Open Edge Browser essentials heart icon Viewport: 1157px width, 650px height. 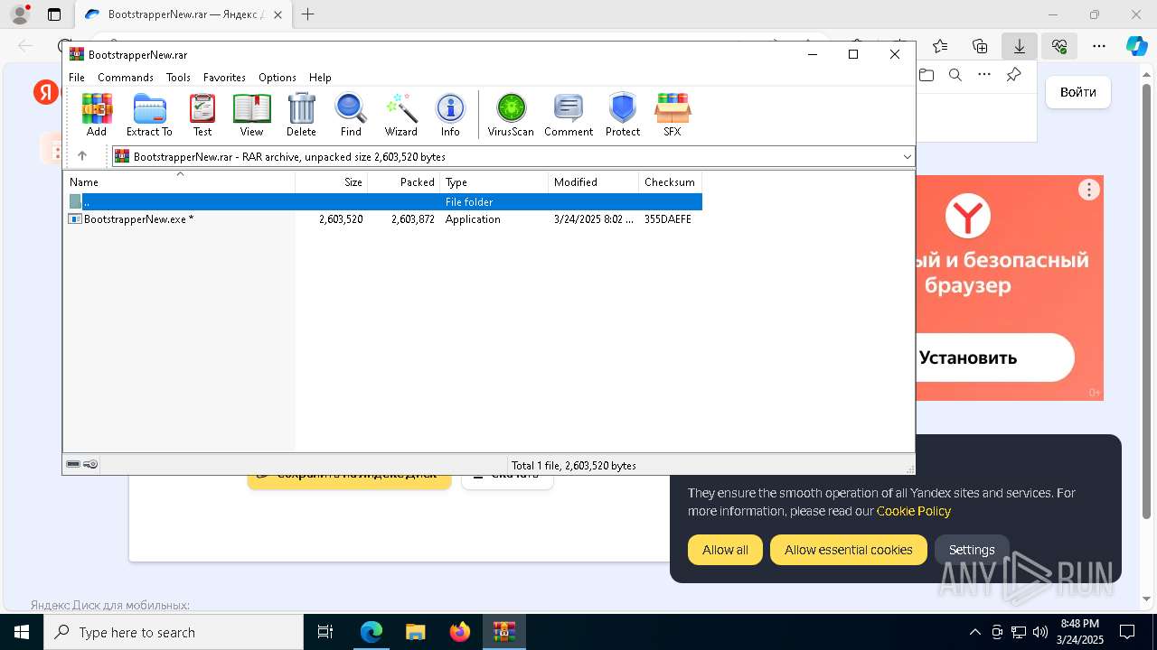pyautogui.click(x=1059, y=46)
